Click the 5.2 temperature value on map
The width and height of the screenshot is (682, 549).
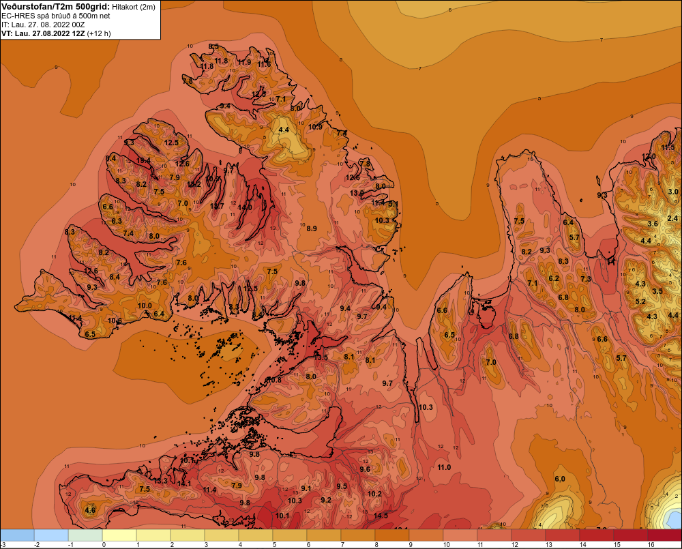click(640, 301)
